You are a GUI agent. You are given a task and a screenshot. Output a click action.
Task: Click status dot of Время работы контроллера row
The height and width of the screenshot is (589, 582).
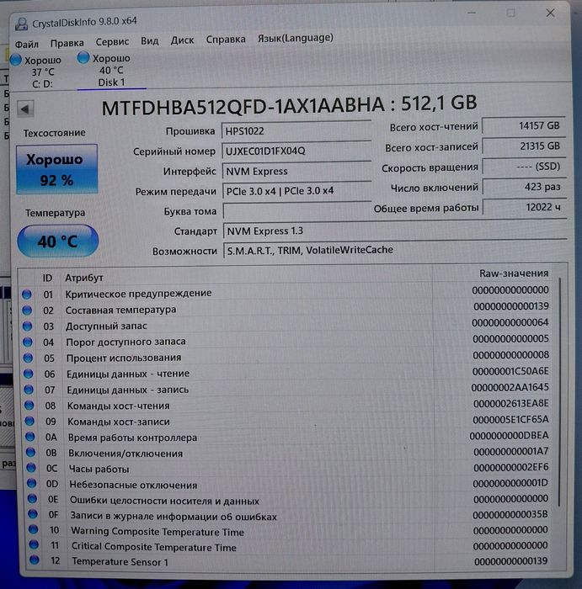point(30,438)
